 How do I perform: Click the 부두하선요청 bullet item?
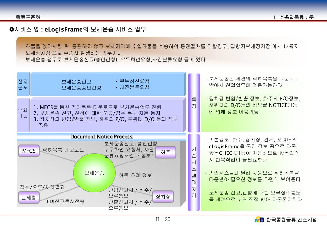(132, 81)
